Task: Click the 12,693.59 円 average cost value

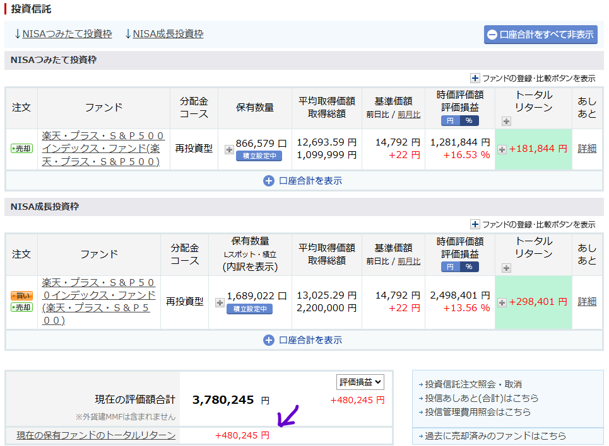Action: [x=327, y=143]
